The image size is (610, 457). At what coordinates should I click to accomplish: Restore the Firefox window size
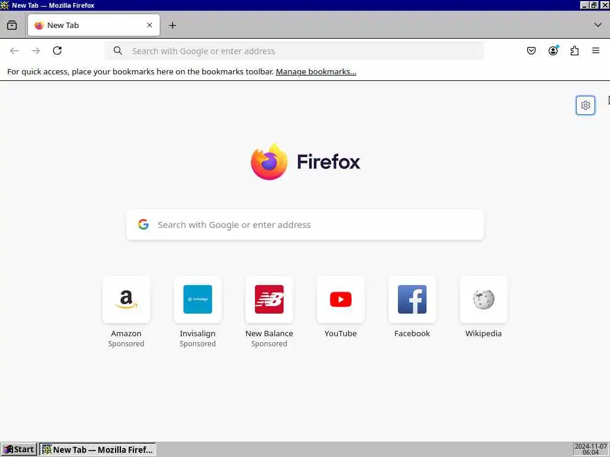(x=594, y=5)
